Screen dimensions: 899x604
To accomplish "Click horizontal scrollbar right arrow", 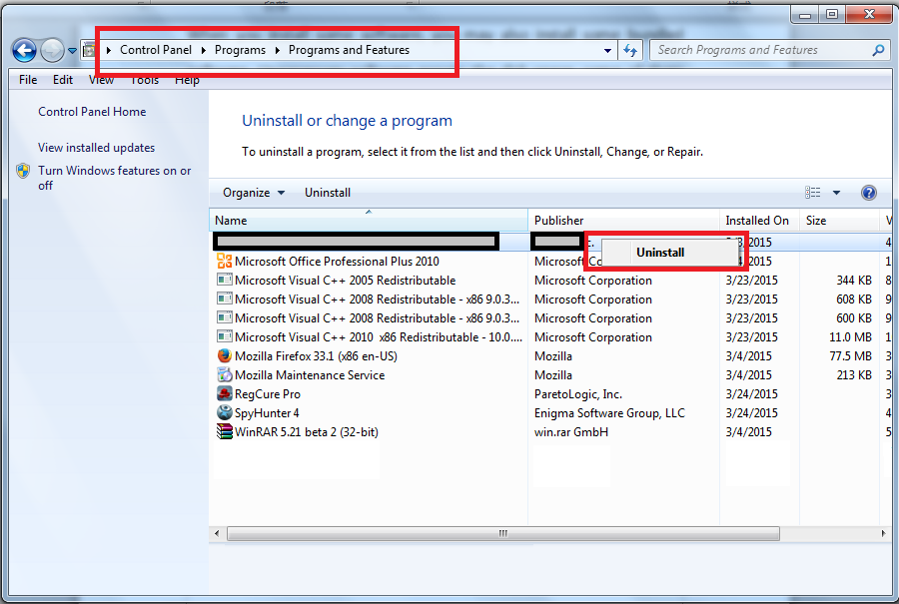I will click(x=884, y=533).
